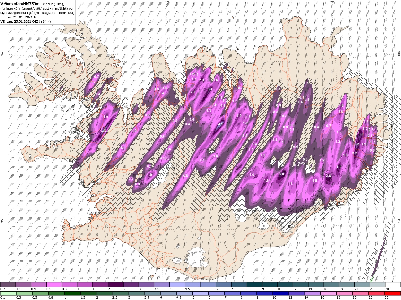Screen dimensions: 401x300
Task: Pick the slate blue 6 snow legend swatch
Action: (223, 285)
